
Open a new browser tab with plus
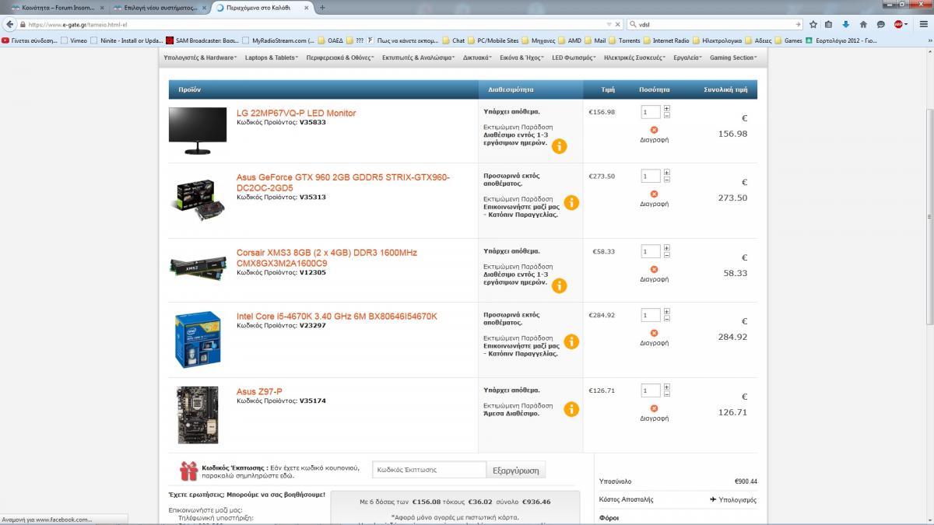coord(322,7)
